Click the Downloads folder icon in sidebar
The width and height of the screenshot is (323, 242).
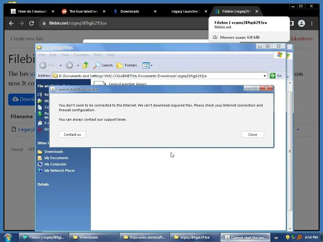coord(40,152)
